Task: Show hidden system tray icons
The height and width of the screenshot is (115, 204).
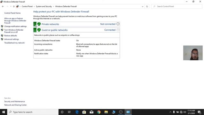Action: (x=170, y=112)
